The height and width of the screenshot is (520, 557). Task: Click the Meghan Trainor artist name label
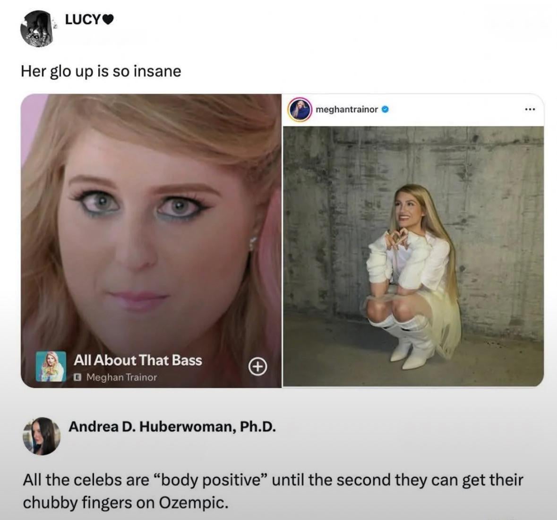(121, 377)
